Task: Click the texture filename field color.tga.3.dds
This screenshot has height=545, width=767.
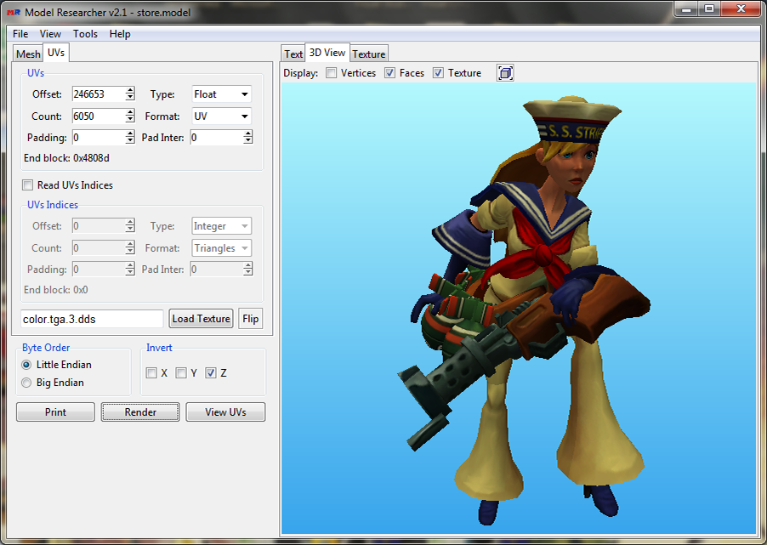Action: 92,319
